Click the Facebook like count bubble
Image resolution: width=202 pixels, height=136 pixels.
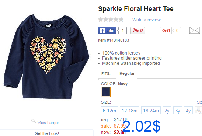click(122, 31)
